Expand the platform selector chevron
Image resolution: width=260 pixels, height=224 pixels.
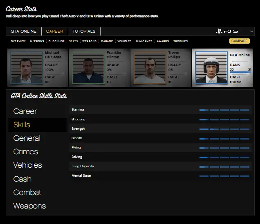click(x=251, y=31)
